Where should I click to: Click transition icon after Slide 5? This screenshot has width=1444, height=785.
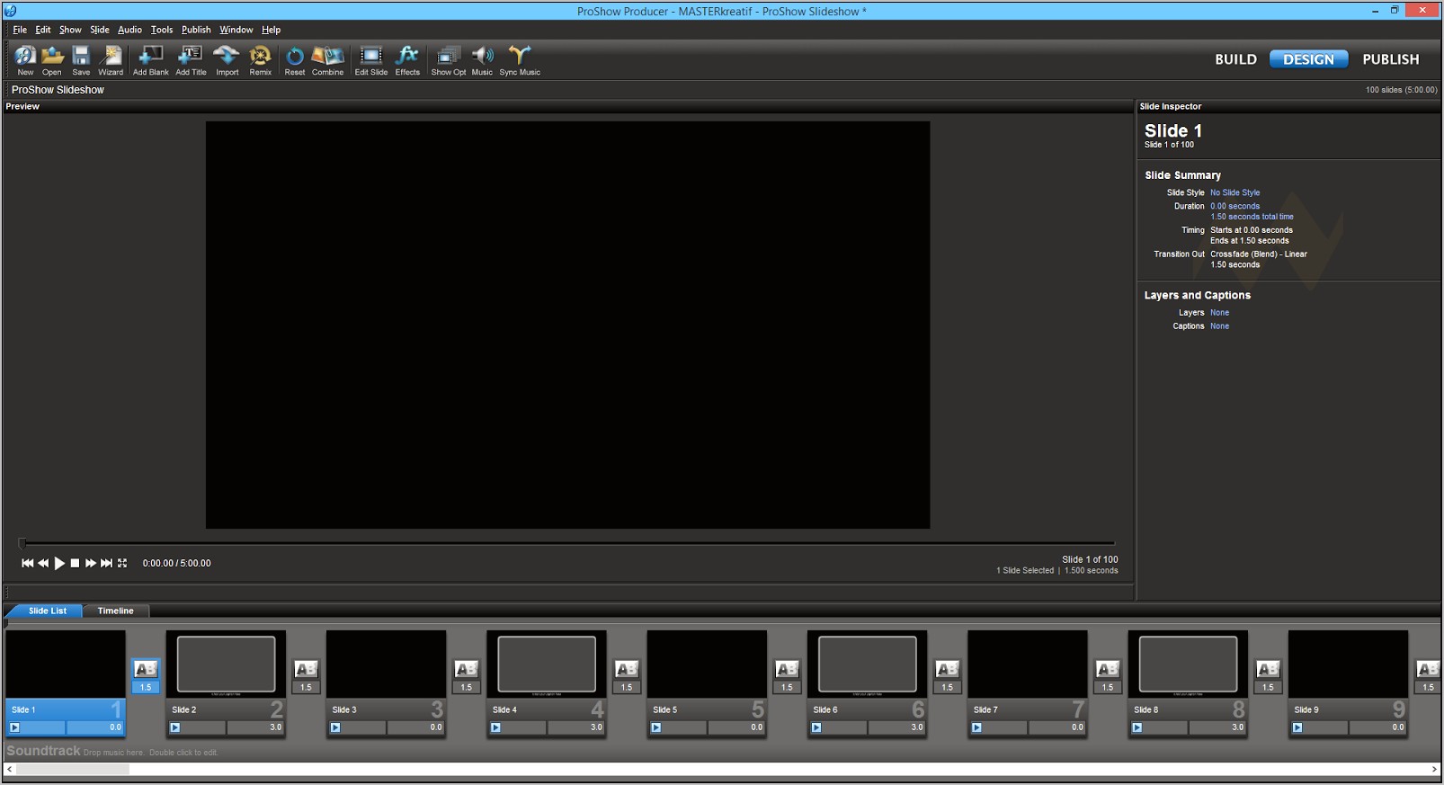click(787, 669)
